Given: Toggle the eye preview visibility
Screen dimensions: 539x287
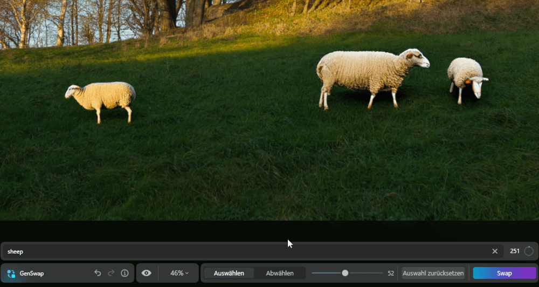Looking at the screenshot, I should [x=147, y=273].
